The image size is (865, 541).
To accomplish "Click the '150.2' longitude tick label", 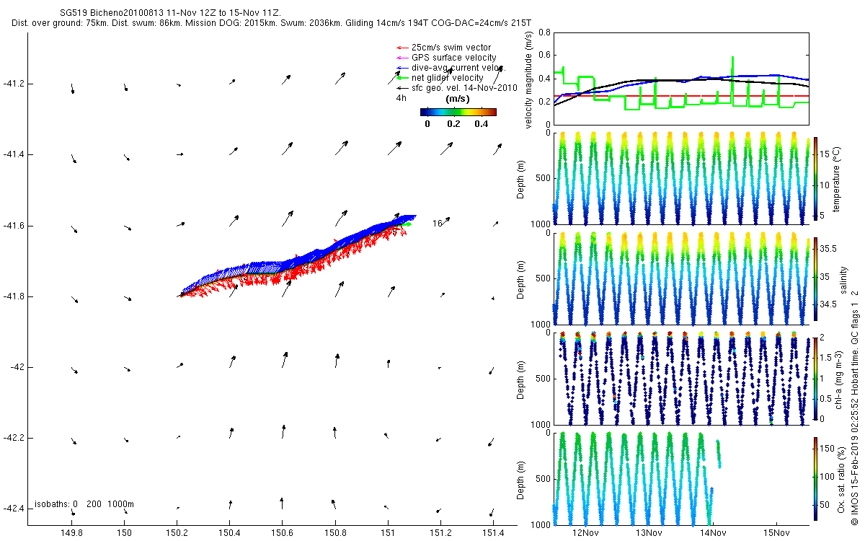I will 177,533.
